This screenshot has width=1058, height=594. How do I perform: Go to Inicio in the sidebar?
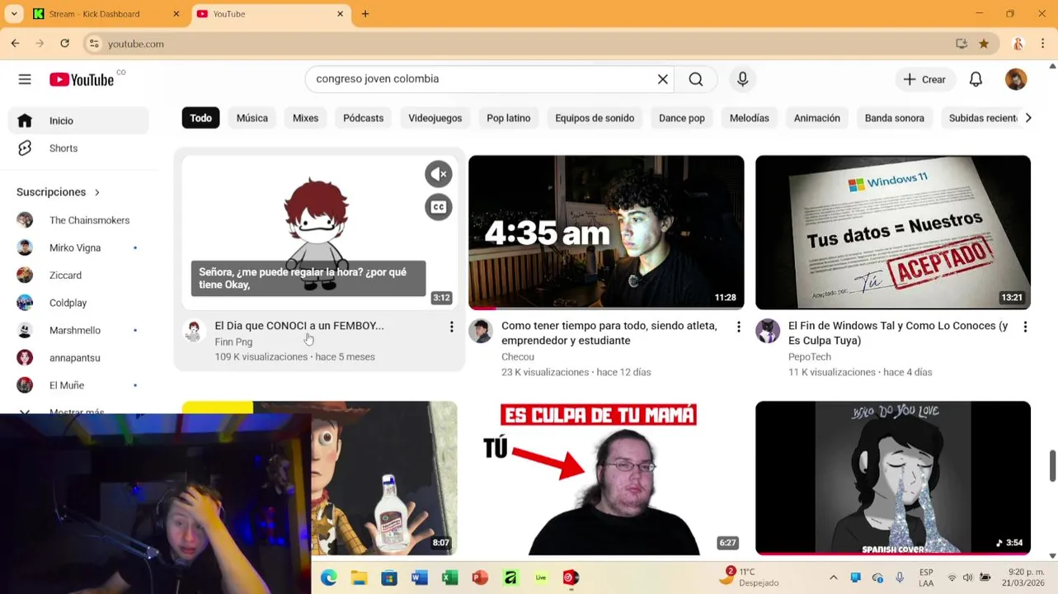tap(78, 120)
